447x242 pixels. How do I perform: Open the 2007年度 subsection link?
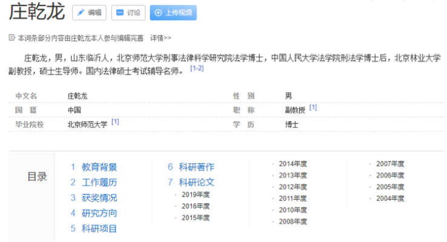click(389, 163)
